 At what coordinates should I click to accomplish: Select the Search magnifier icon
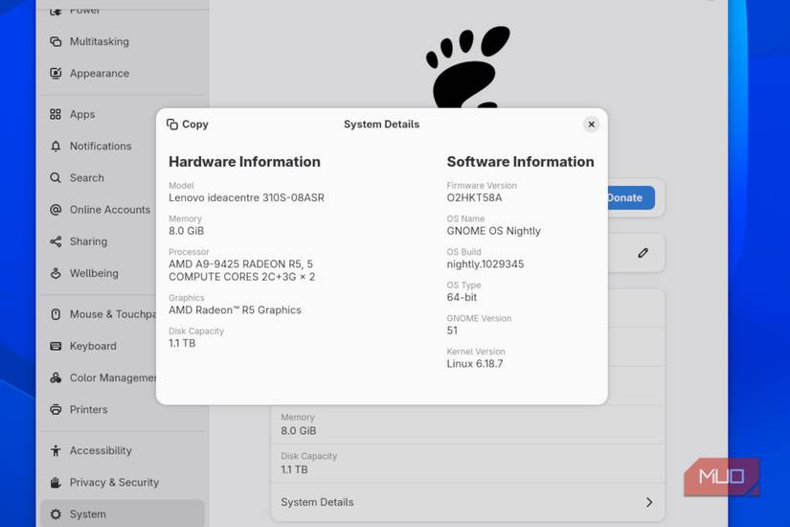pyautogui.click(x=56, y=177)
